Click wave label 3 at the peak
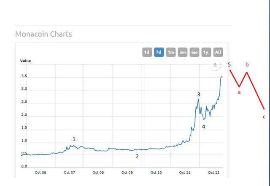The image size is (270, 186). pyautogui.click(x=198, y=94)
